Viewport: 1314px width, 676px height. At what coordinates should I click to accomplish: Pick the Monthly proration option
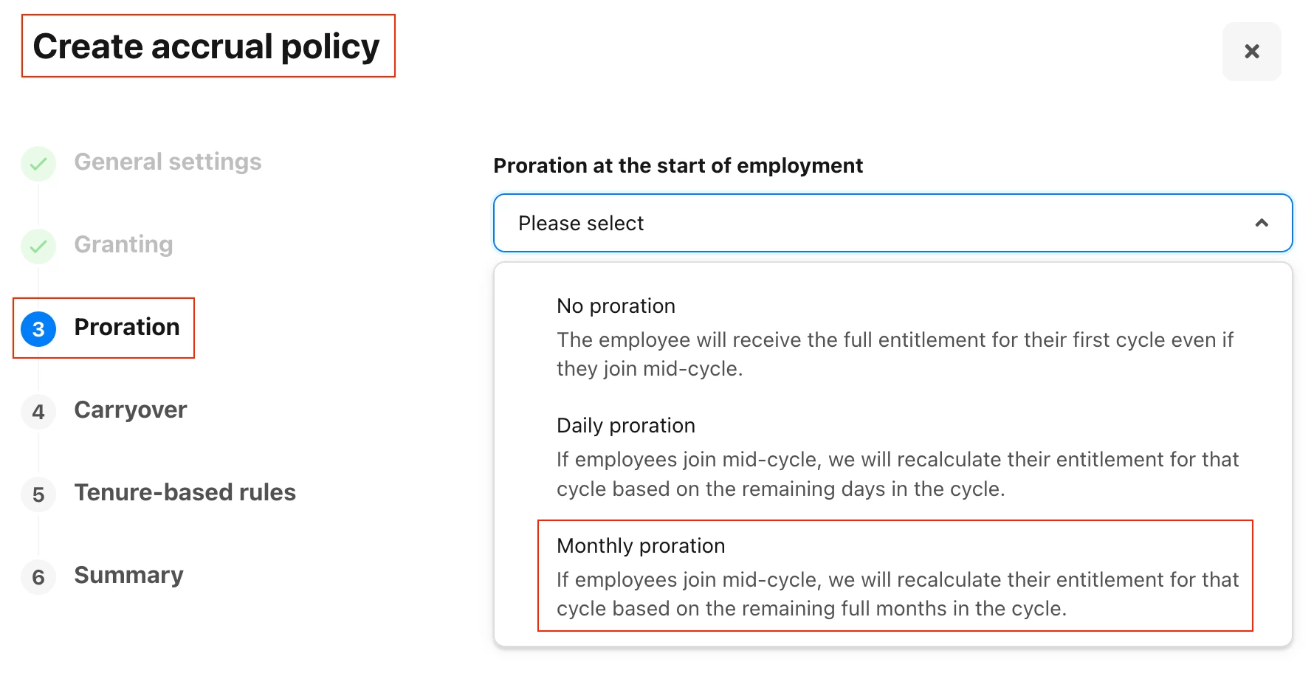point(895,576)
